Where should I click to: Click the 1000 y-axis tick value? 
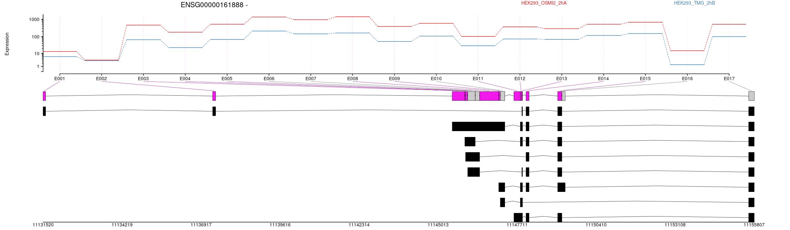coord(34,19)
